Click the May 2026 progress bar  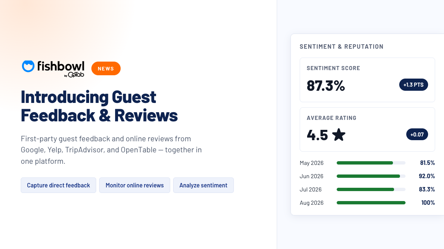tap(371, 163)
